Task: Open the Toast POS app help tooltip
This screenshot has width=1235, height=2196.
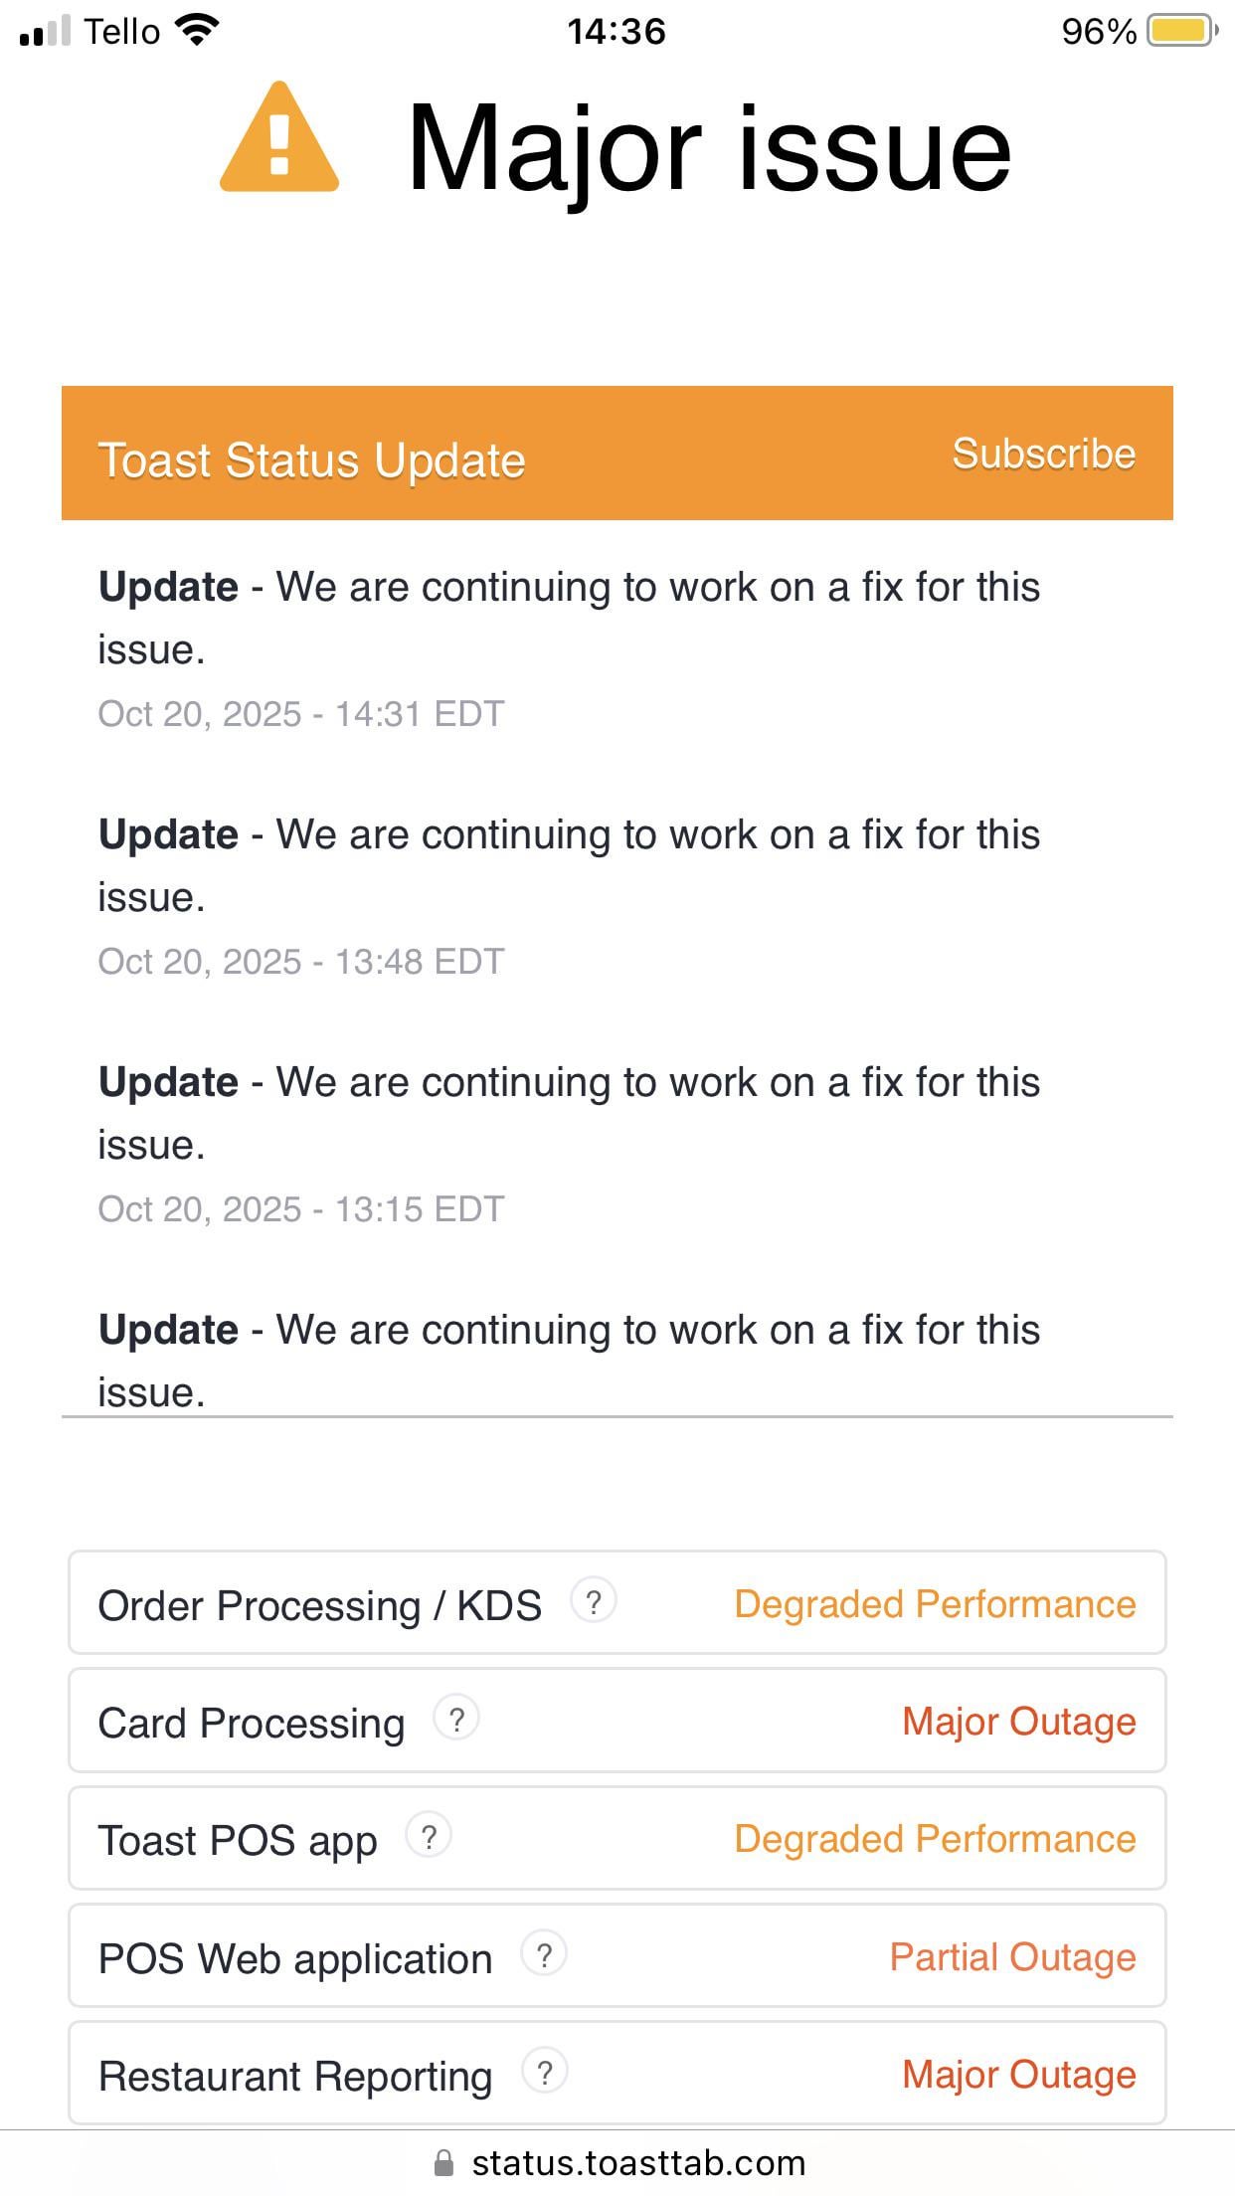Action: pos(429,1837)
